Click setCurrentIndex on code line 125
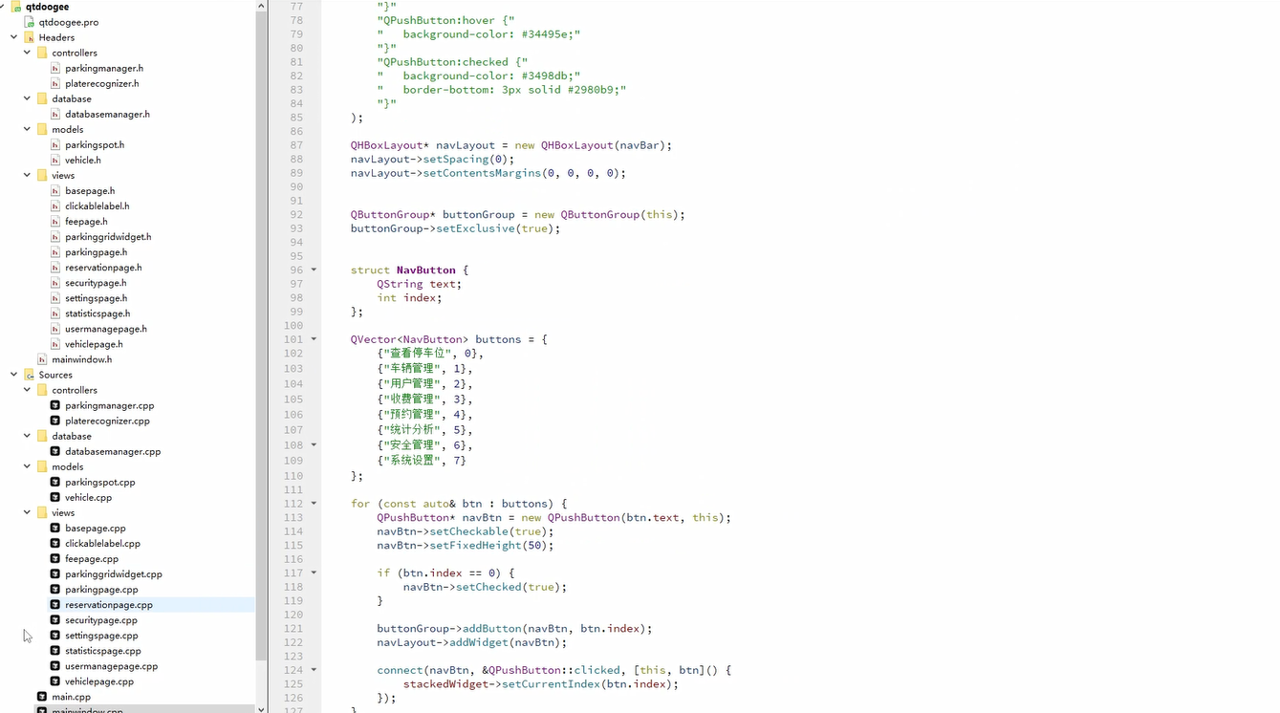1280x713 pixels. [548, 684]
